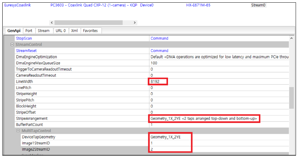The image size is (298, 158).
Task: Click the MultiTapControl category header
Action: pyautogui.click(x=36, y=131)
